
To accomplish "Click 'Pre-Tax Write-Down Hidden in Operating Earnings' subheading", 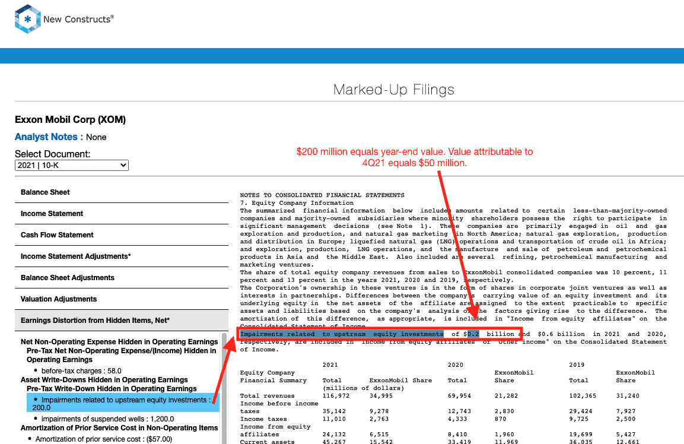I will pyautogui.click(x=112, y=389).
